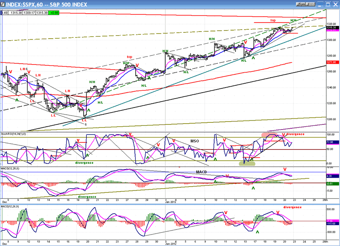This screenshot has width=340, height=246.
Task: Click the 4.36 MACD value marker
Action: click(x=332, y=176)
